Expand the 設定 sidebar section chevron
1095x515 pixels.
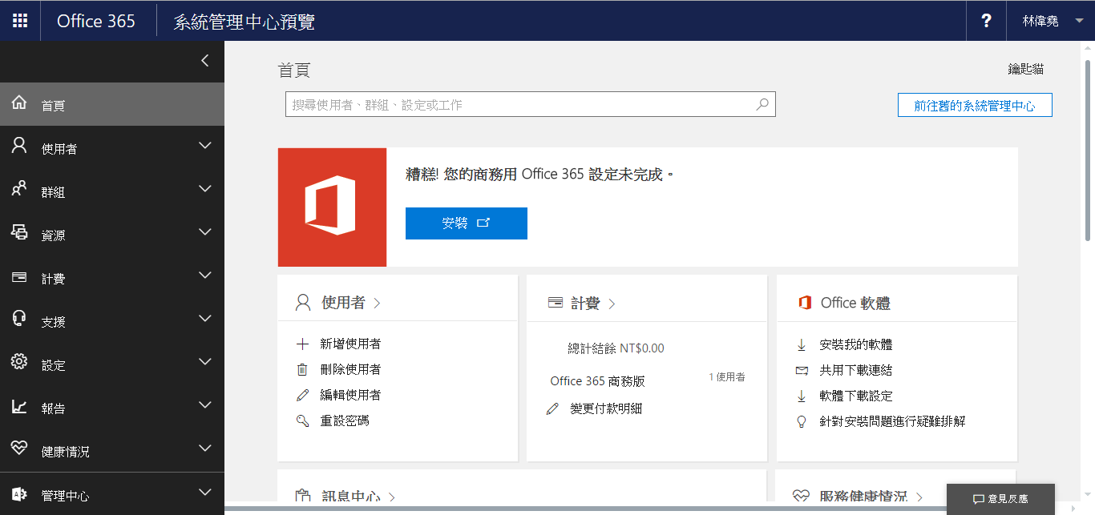pyautogui.click(x=205, y=362)
